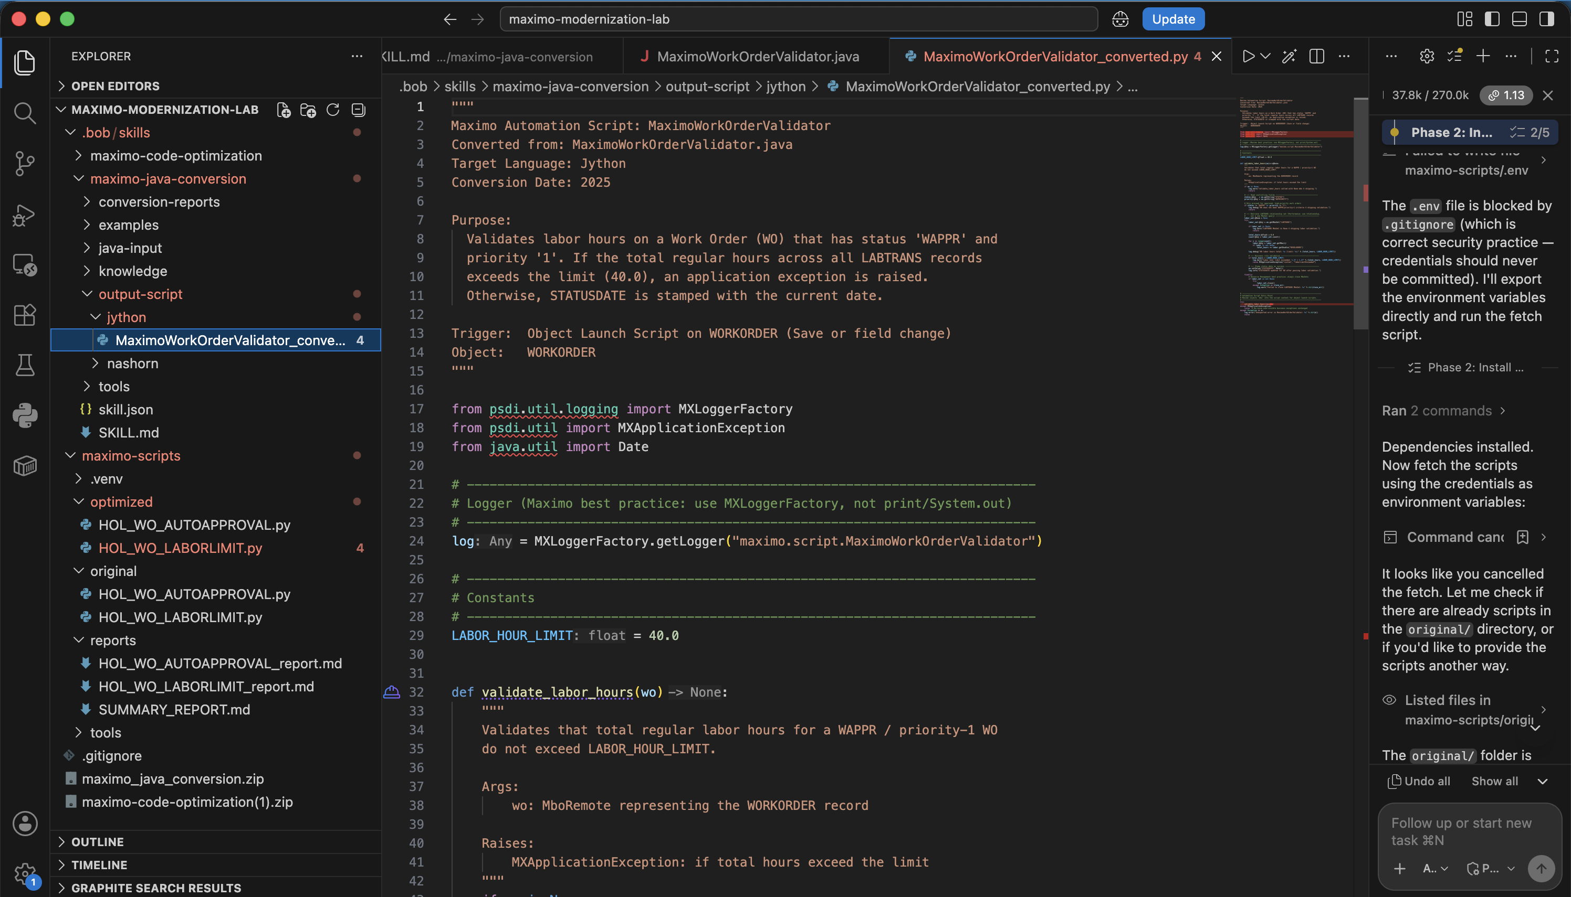Image resolution: width=1571 pixels, height=897 pixels.
Task: Open the Search view in activity bar
Action: (25, 113)
